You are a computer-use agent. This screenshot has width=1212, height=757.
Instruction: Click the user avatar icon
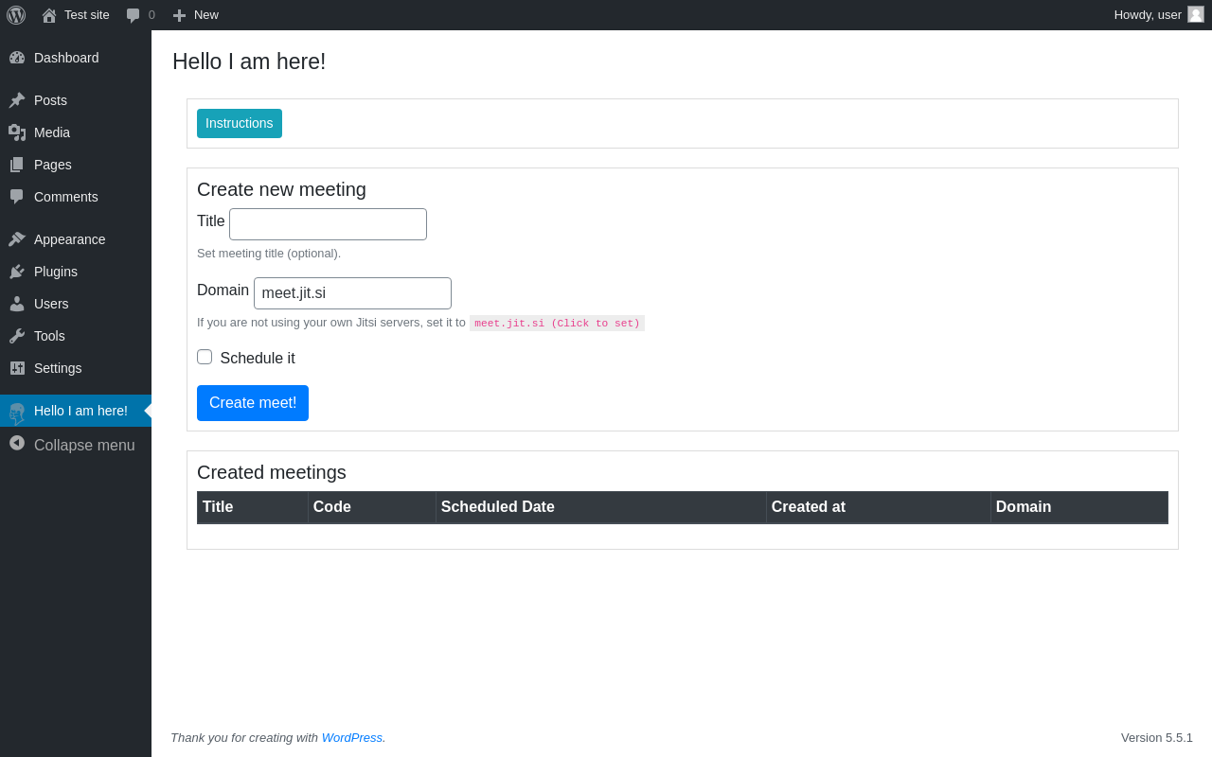click(x=1196, y=14)
